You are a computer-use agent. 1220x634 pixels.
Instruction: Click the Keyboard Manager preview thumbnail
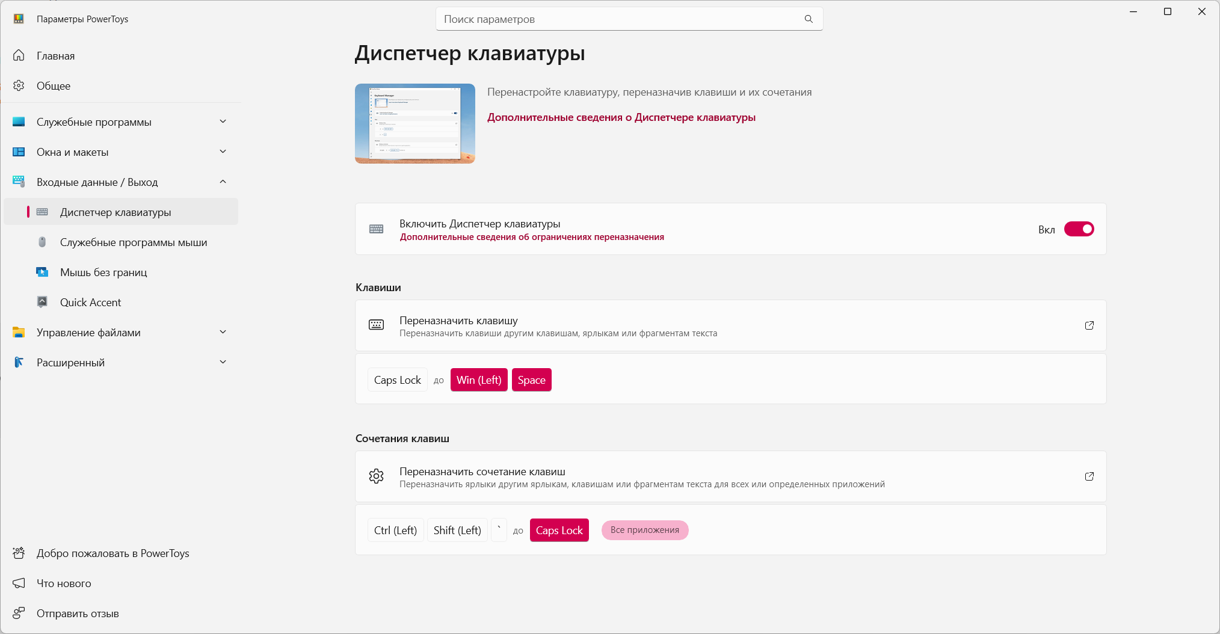415,123
